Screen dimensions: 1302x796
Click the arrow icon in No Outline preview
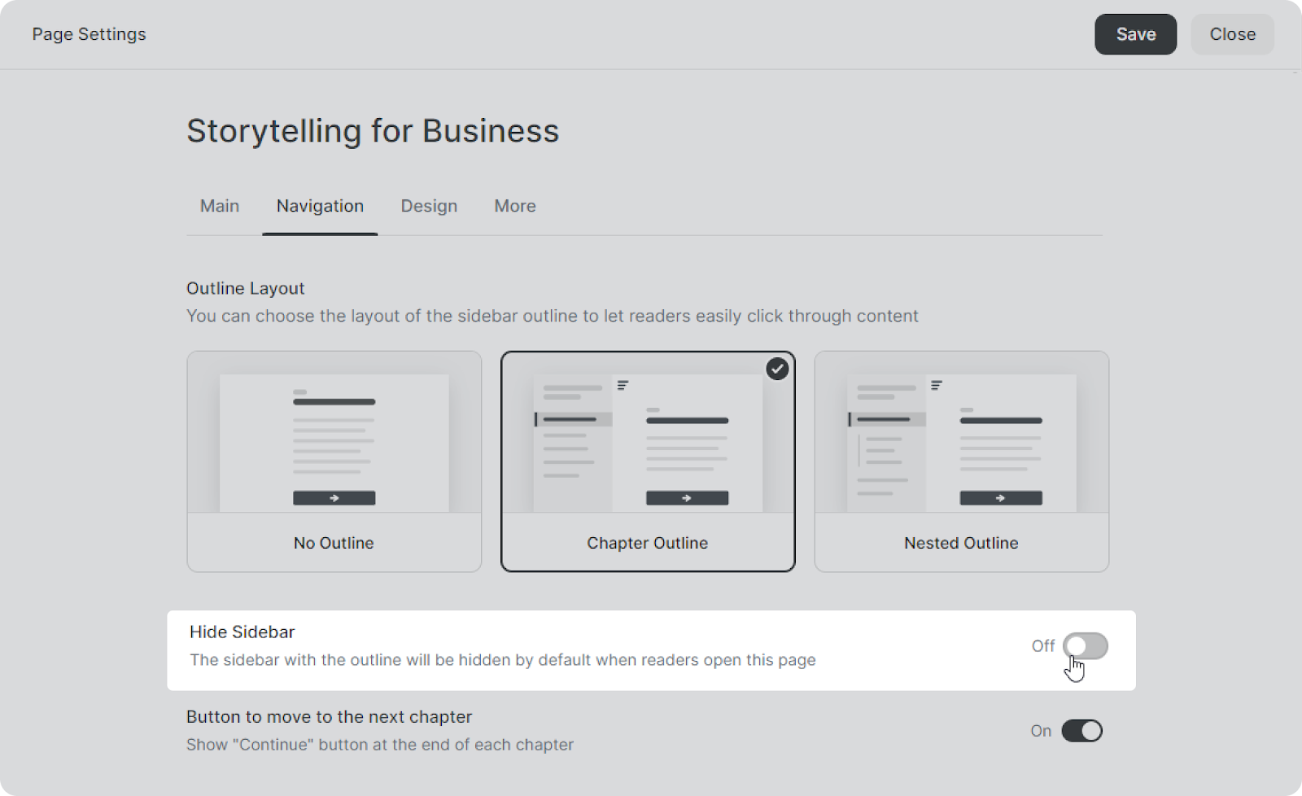click(x=334, y=498)
